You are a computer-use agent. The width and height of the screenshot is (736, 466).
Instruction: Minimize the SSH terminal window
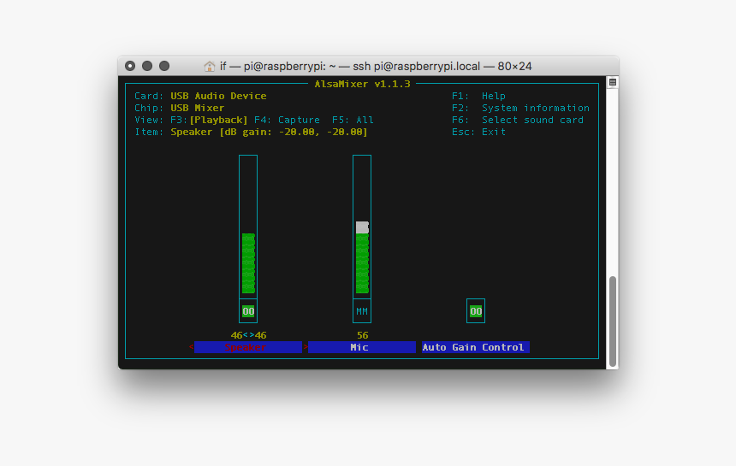coord(147,66)
